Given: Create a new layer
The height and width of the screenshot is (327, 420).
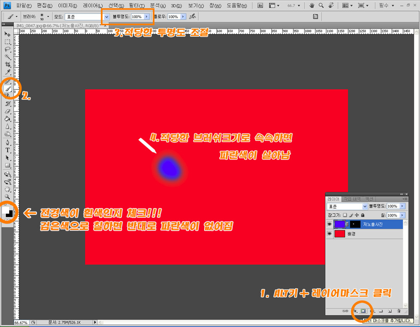Looking at the screenshot, I should [390, 311].
